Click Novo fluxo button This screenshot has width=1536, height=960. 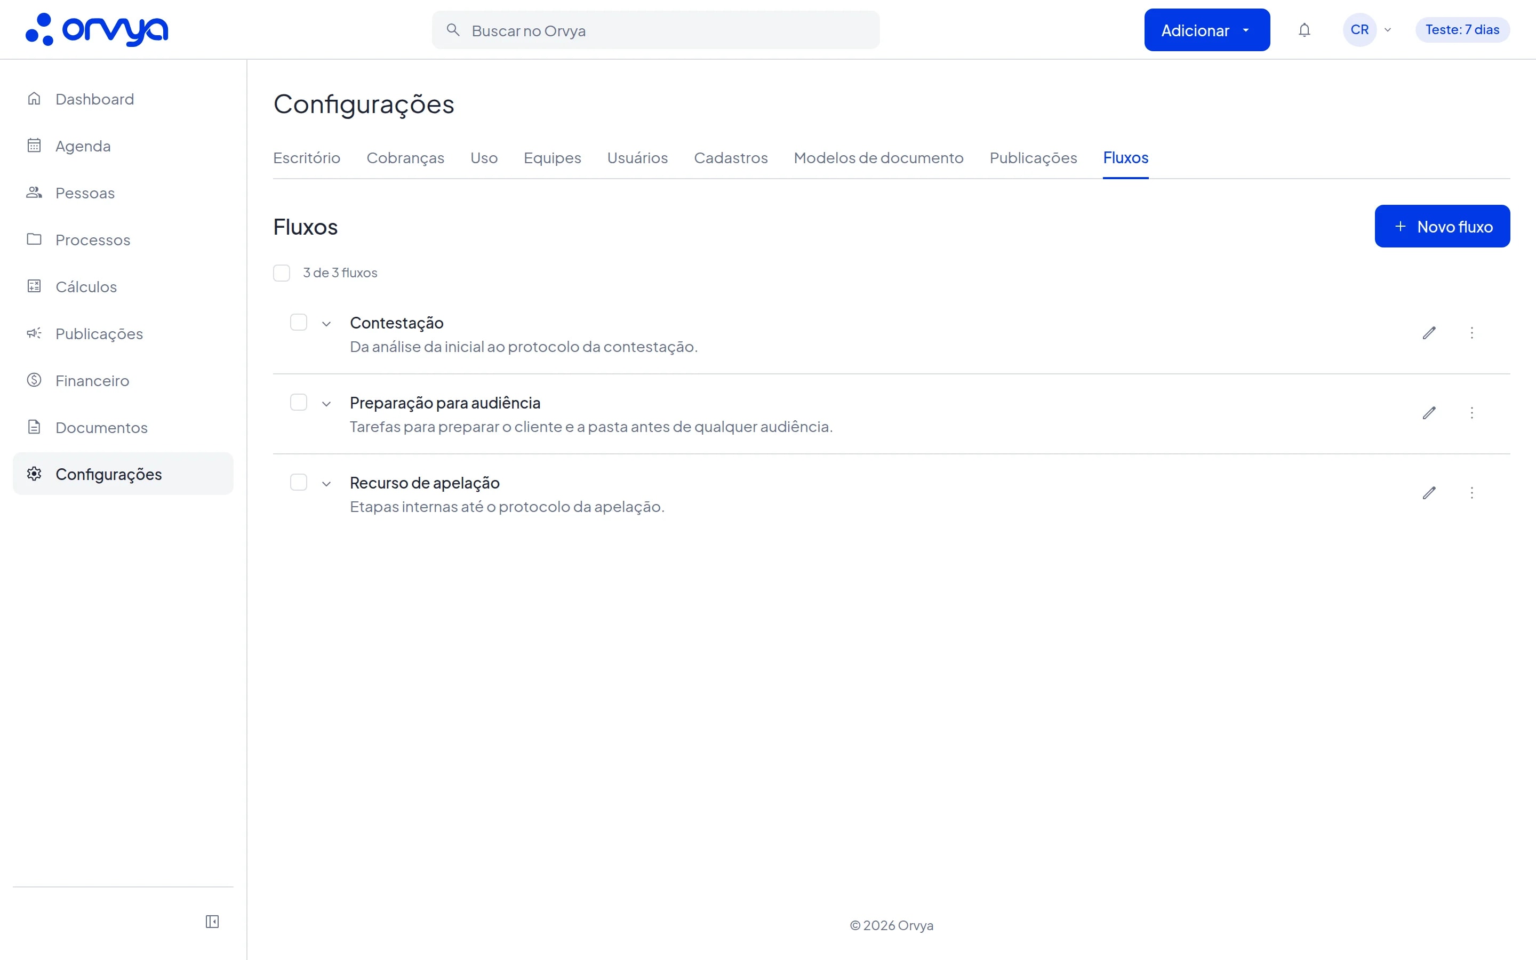[1442, 226]
